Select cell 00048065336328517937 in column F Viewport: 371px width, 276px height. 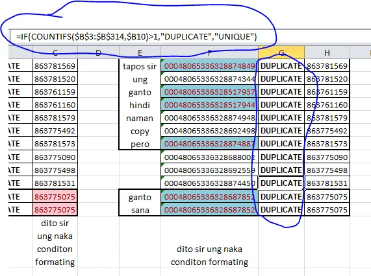click(209, 91)
